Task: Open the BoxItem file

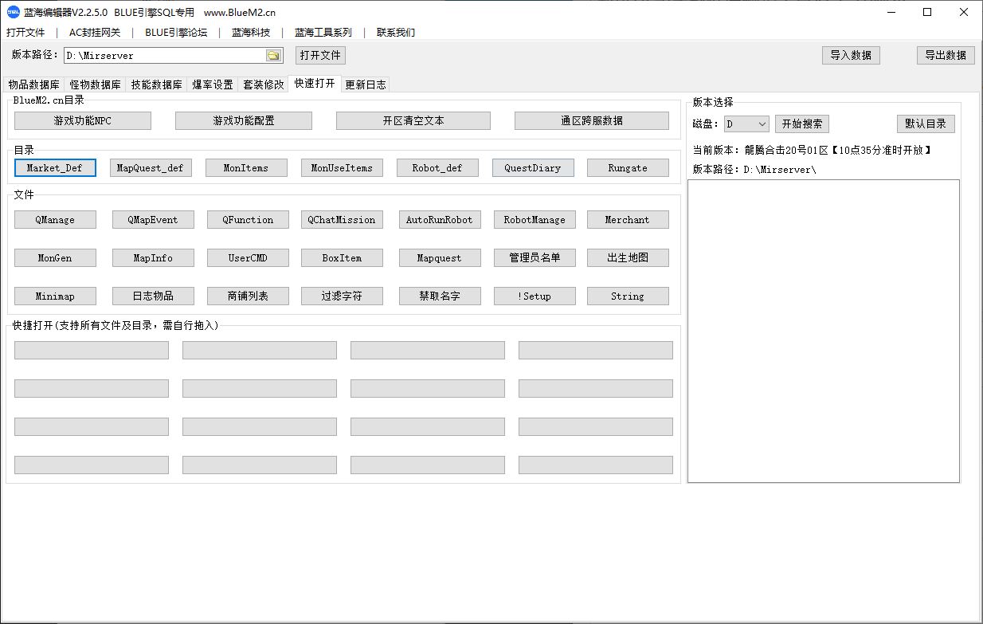Action: (x=342, y=257)
